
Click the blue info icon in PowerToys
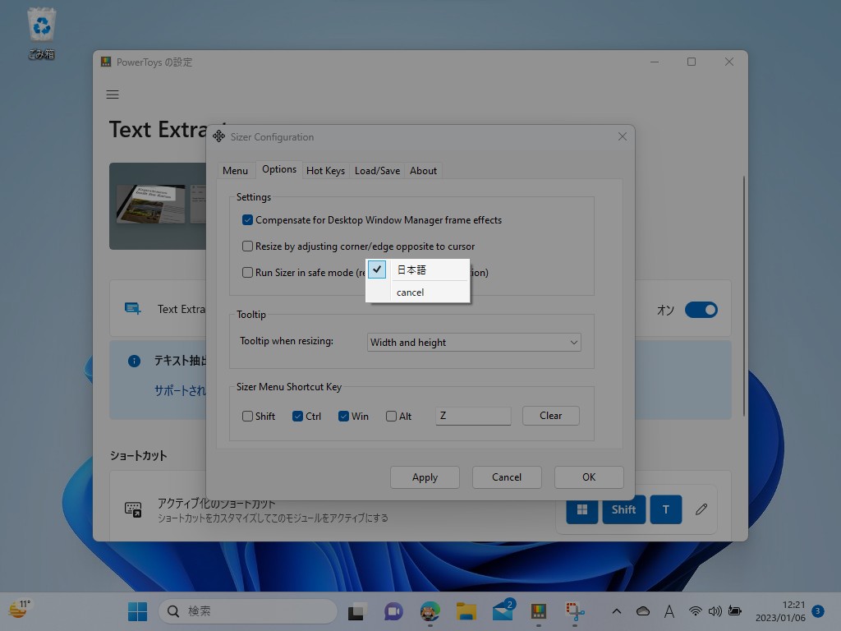[134, 362]
